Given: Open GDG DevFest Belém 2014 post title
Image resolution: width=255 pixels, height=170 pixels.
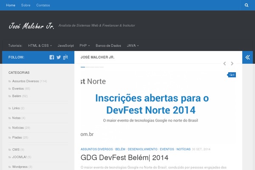Looking at the screenshot, I should click(x=125, y=158).
